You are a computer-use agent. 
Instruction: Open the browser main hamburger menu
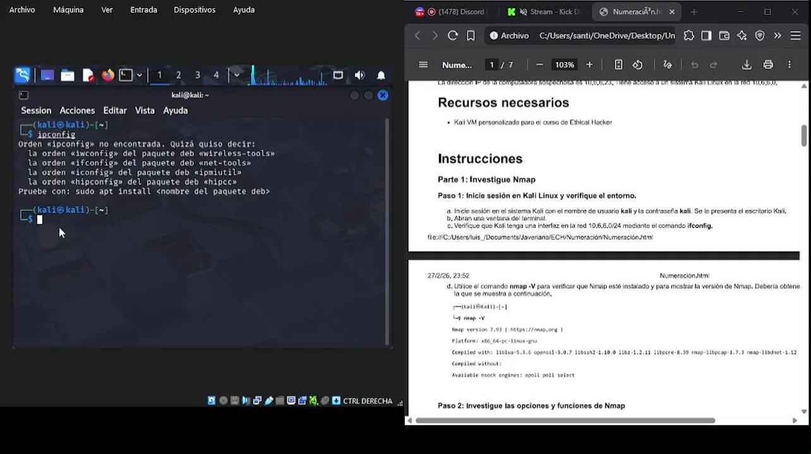coord(795,35)
